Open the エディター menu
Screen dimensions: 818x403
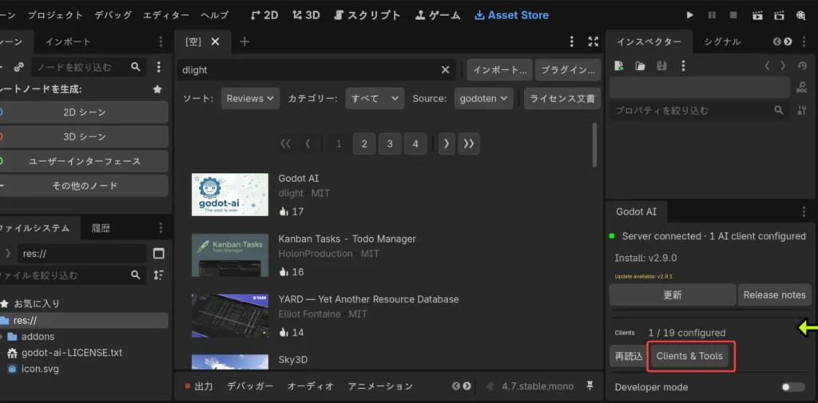(166, 15)
